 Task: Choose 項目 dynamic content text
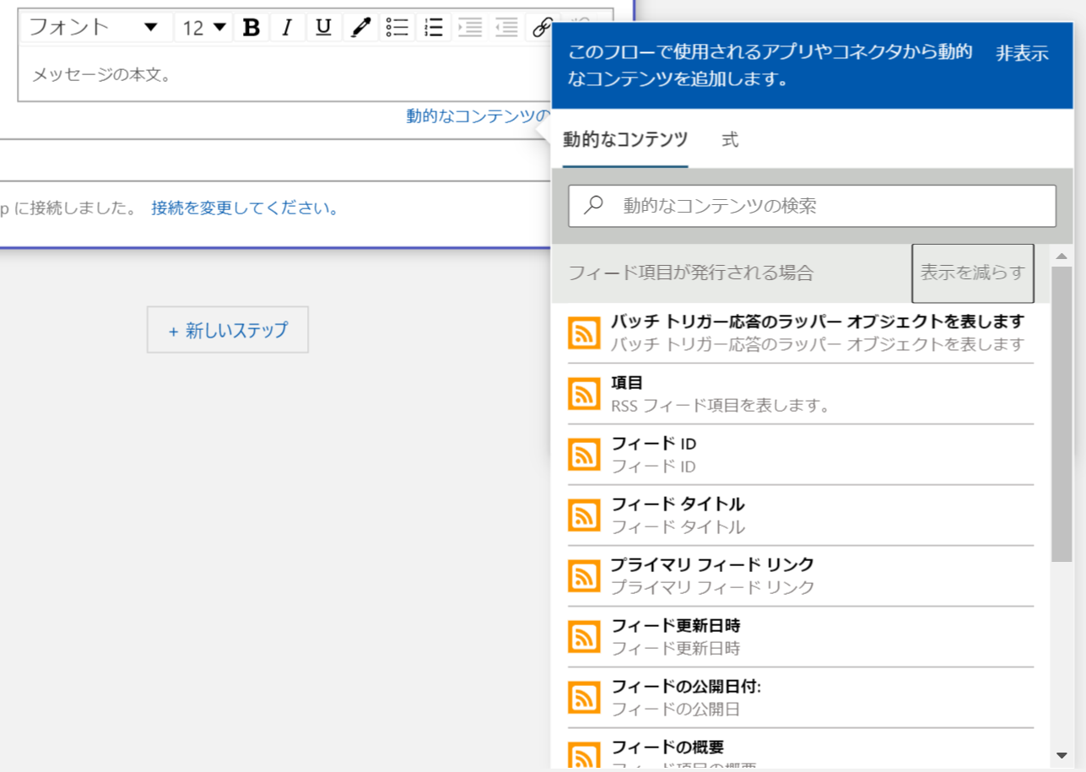(627, 382)
